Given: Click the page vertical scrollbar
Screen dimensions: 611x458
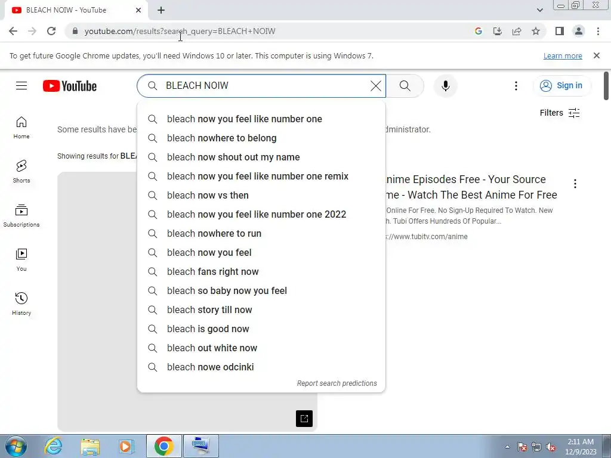Looking at the screenshot, I should click(606, 86).
